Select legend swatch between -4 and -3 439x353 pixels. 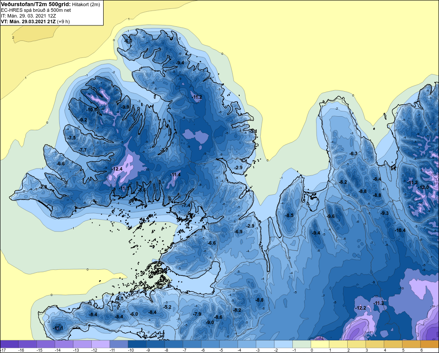pyautogui.click(x=247, y=344)
